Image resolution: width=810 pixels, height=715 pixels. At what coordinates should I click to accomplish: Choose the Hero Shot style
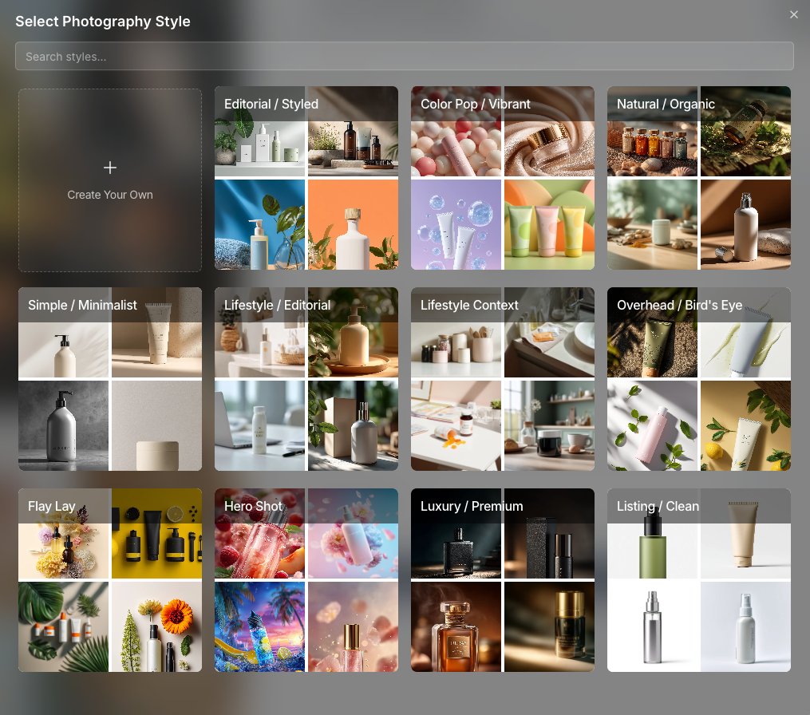306,579
